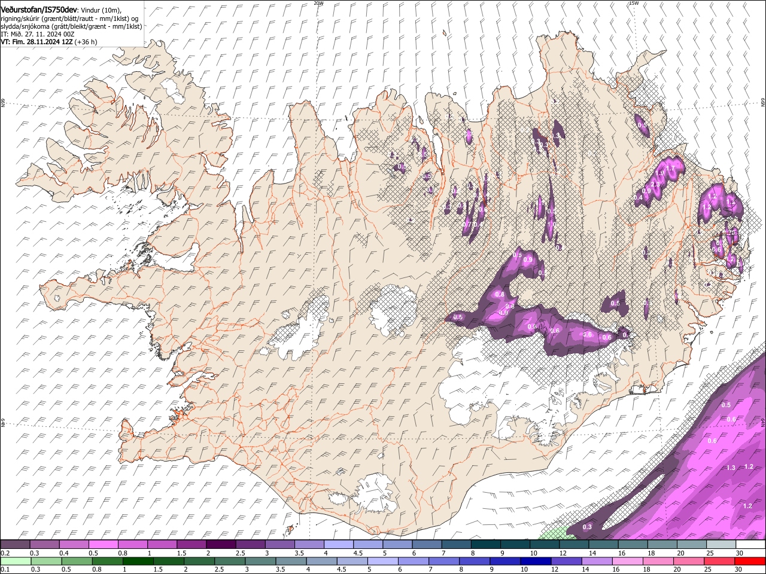Click the '20' label under the lower legend
Screen dimensions: 766x574
coord(677,569)
